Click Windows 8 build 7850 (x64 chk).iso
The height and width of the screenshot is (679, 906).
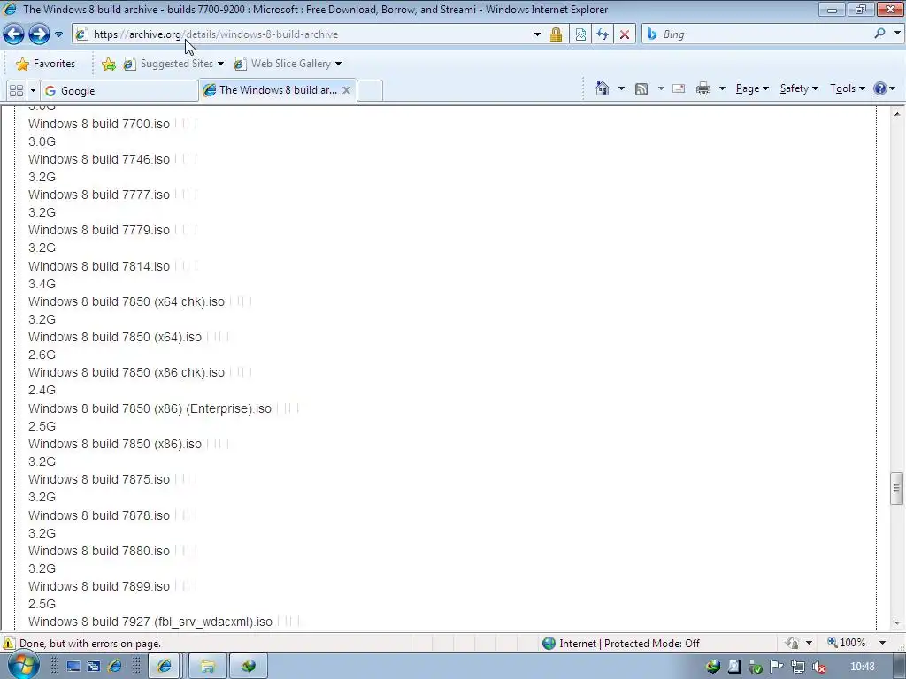[x=127, y=301]
